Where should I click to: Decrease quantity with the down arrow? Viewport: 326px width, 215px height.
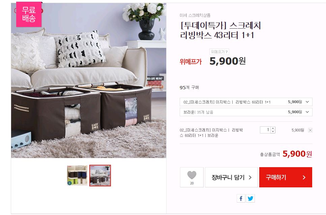click(273, 132)
